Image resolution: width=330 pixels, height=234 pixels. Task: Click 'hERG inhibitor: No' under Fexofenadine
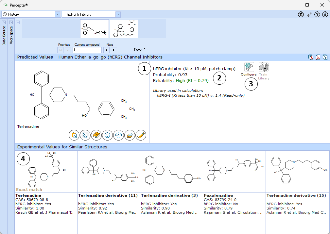221,204
